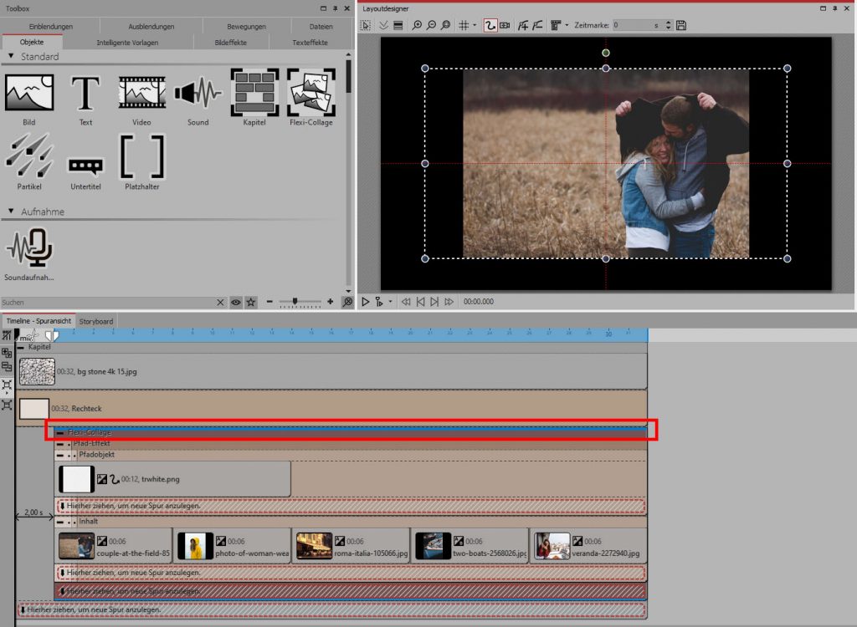This screenshot has width=857, height=627.
Task: Open the grid options dropdown arrow
Action: coord(475,26)
